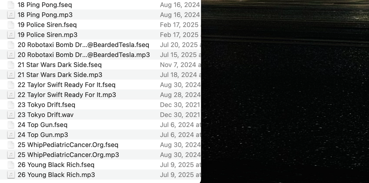369x183 pixels.
Task: Select the Robotaxi Bomb @BeardedTesla.mp3 name
Action: coord(84,55)
